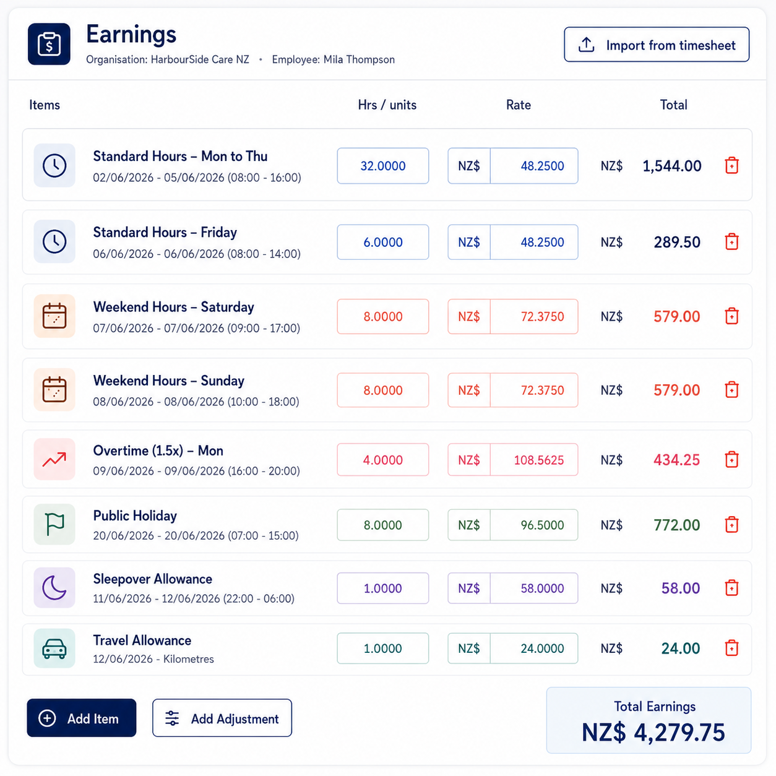Image resolution: width=776 pixels, height=776 pixels.
Task: Edit hours for Standard Hours Friday
Action: click(383, 242)
